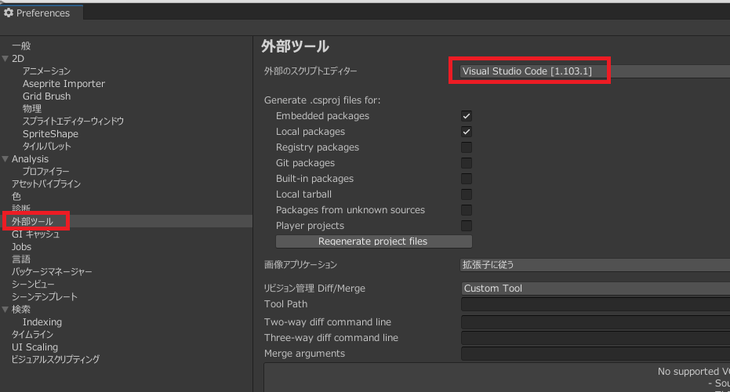This screenshot has height=392, width=730.
Task: Select 物理 under 2D
Action: [x=32, y=109]
